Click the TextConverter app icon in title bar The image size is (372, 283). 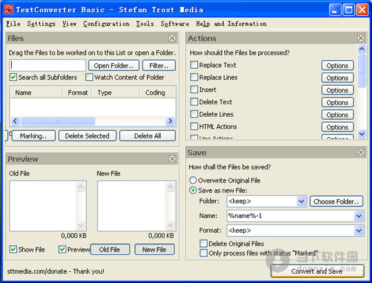pos(9,10)
